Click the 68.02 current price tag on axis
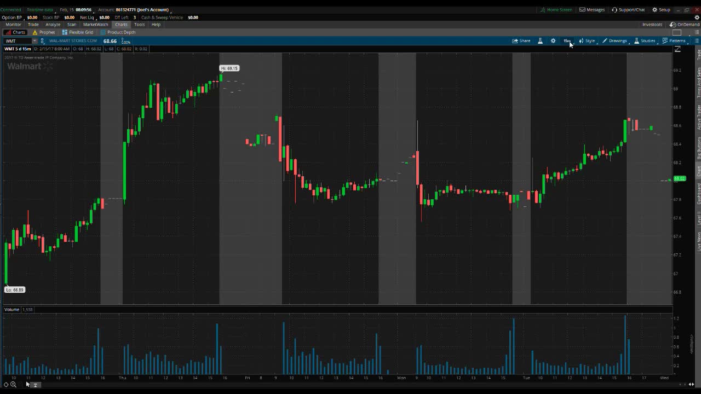This screenshot has width=701, height=394. [679, 179]
